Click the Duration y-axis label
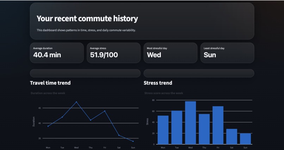This screenshot has height=150, width=284. [34, 121]
